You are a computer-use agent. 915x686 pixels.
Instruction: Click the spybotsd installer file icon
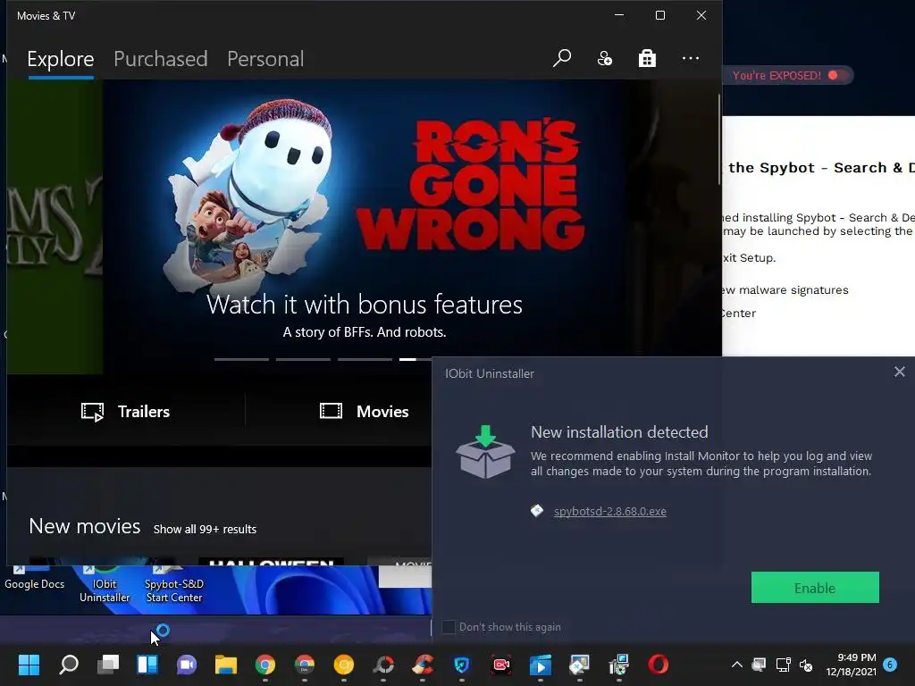pyautogui.click(x=537, y=511)
